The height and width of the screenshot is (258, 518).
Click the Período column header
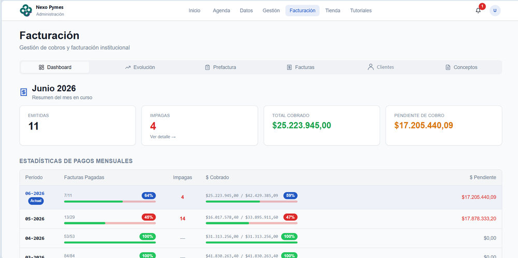pyautogui.click(x=34, y=177)
